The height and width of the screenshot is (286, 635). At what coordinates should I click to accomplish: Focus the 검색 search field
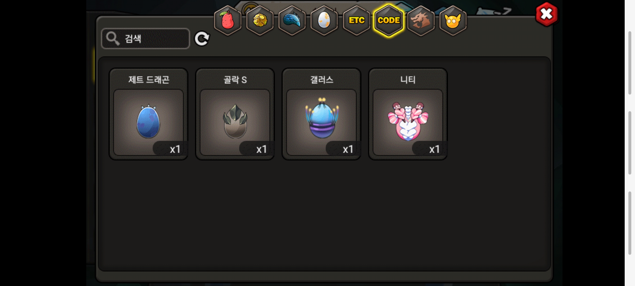coord(146,39)
